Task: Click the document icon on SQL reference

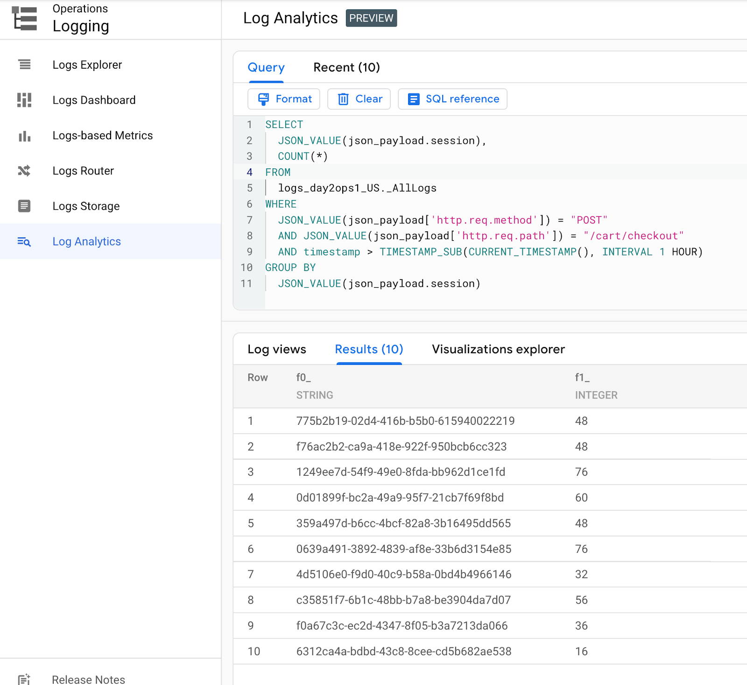Action: coord(414,99)
